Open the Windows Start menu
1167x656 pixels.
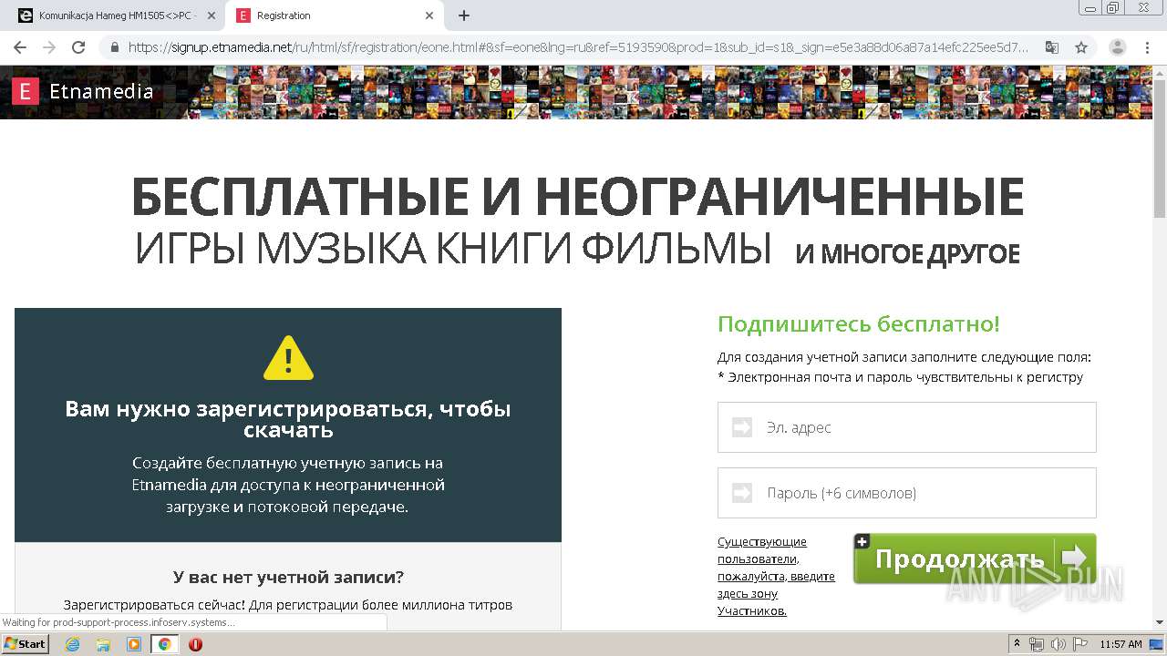(25, 643)
